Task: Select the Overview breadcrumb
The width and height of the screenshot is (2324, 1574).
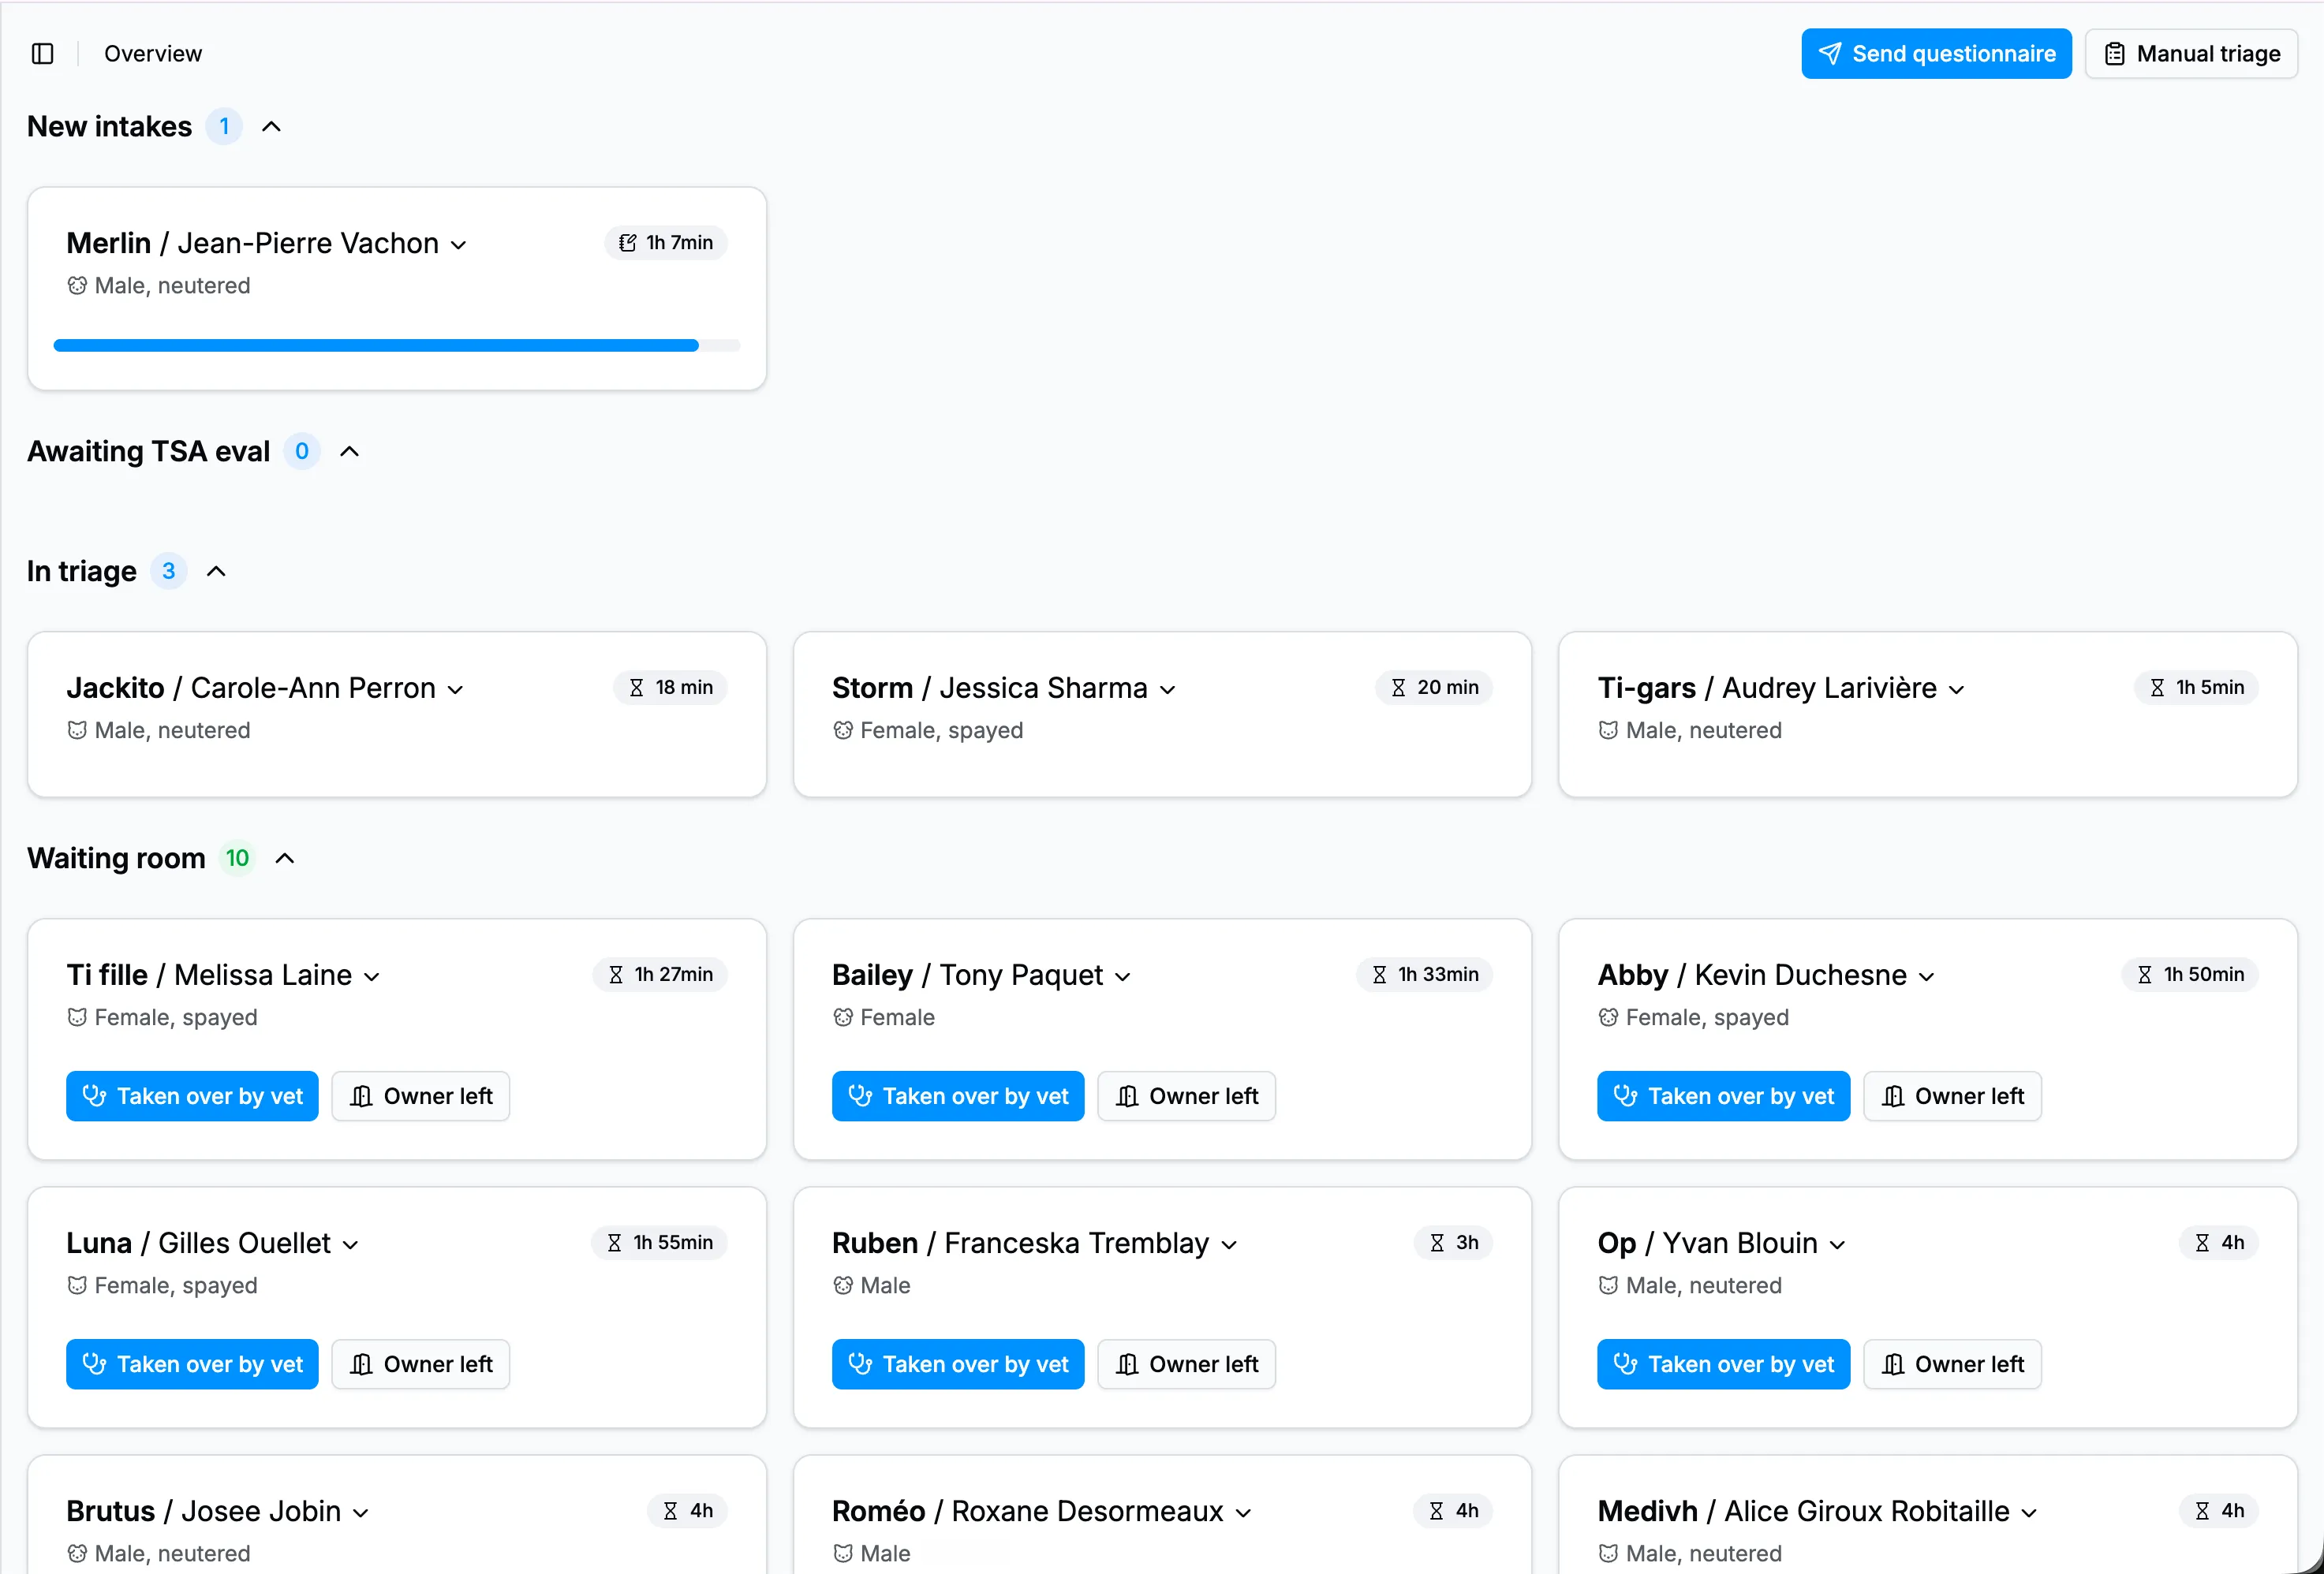Action: [x=153, y=54]
